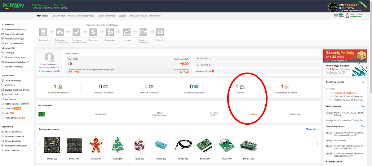Click the En cours de traitement counter icon
This screenshot has height=166, width=372.
tap(60, 87)
